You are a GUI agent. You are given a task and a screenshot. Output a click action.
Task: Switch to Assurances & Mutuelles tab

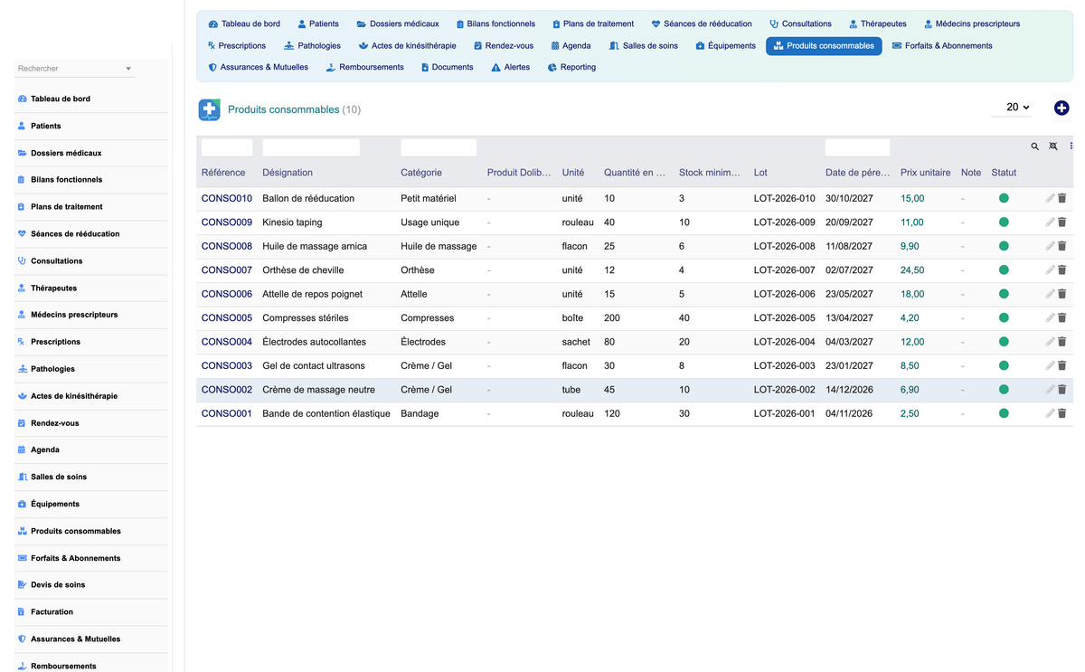[258, 67]
